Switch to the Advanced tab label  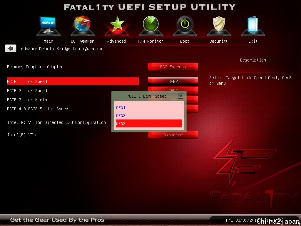[117, 41]
